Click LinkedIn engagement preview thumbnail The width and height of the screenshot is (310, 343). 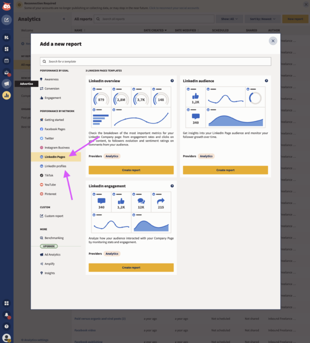coord(131,212)
